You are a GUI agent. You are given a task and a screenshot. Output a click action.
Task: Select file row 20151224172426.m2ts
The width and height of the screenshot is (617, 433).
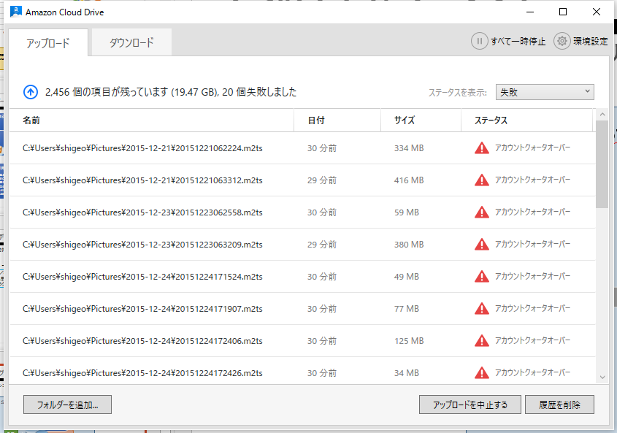click(302, 371)
